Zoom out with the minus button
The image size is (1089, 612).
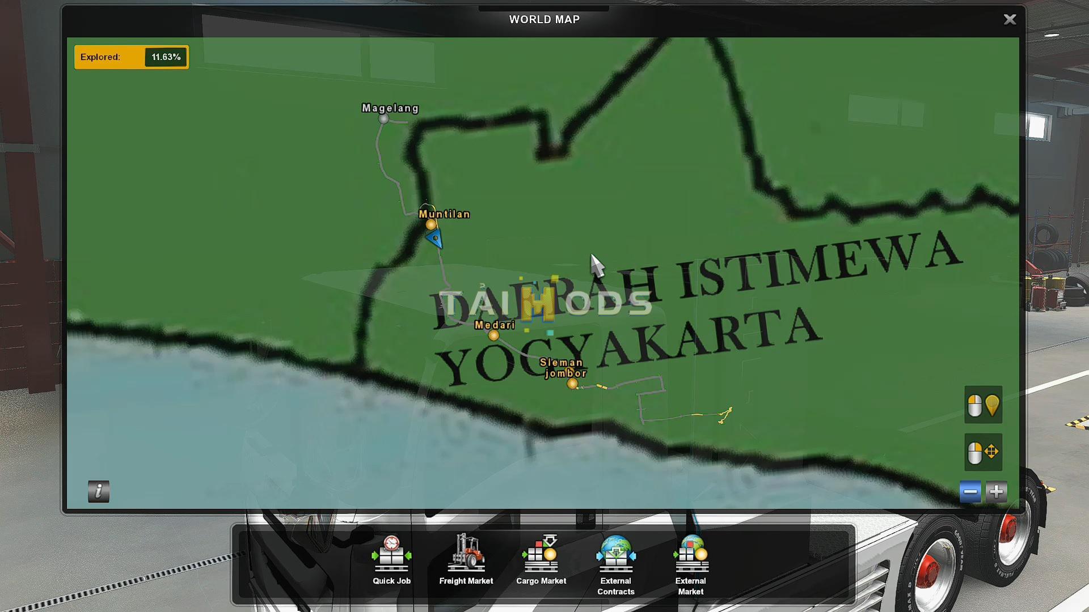point(970,491)
